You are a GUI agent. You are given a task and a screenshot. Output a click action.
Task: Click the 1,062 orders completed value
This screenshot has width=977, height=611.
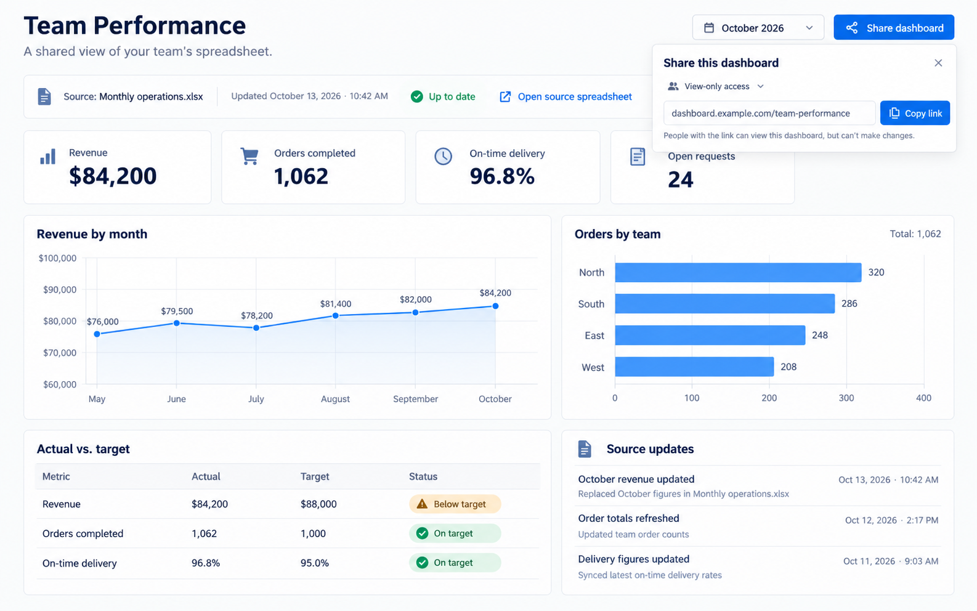pyautogui.click(x=301, y=177)
